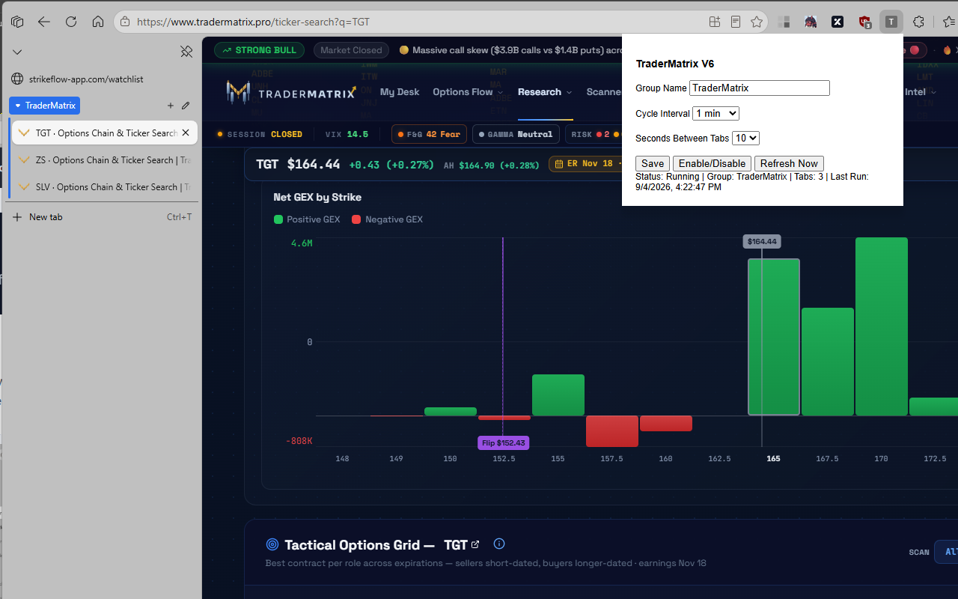Reload the current page
The width and height of the screenshot is (958, 599).
(x=71, y=22)
